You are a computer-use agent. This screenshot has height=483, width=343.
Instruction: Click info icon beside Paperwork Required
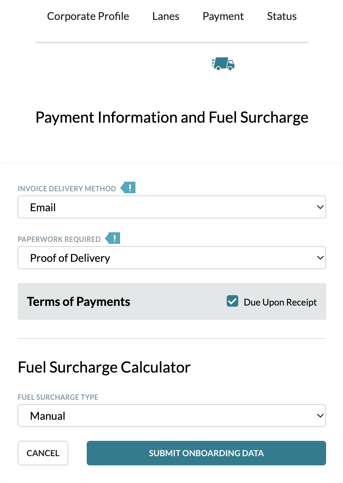(113, 238)
